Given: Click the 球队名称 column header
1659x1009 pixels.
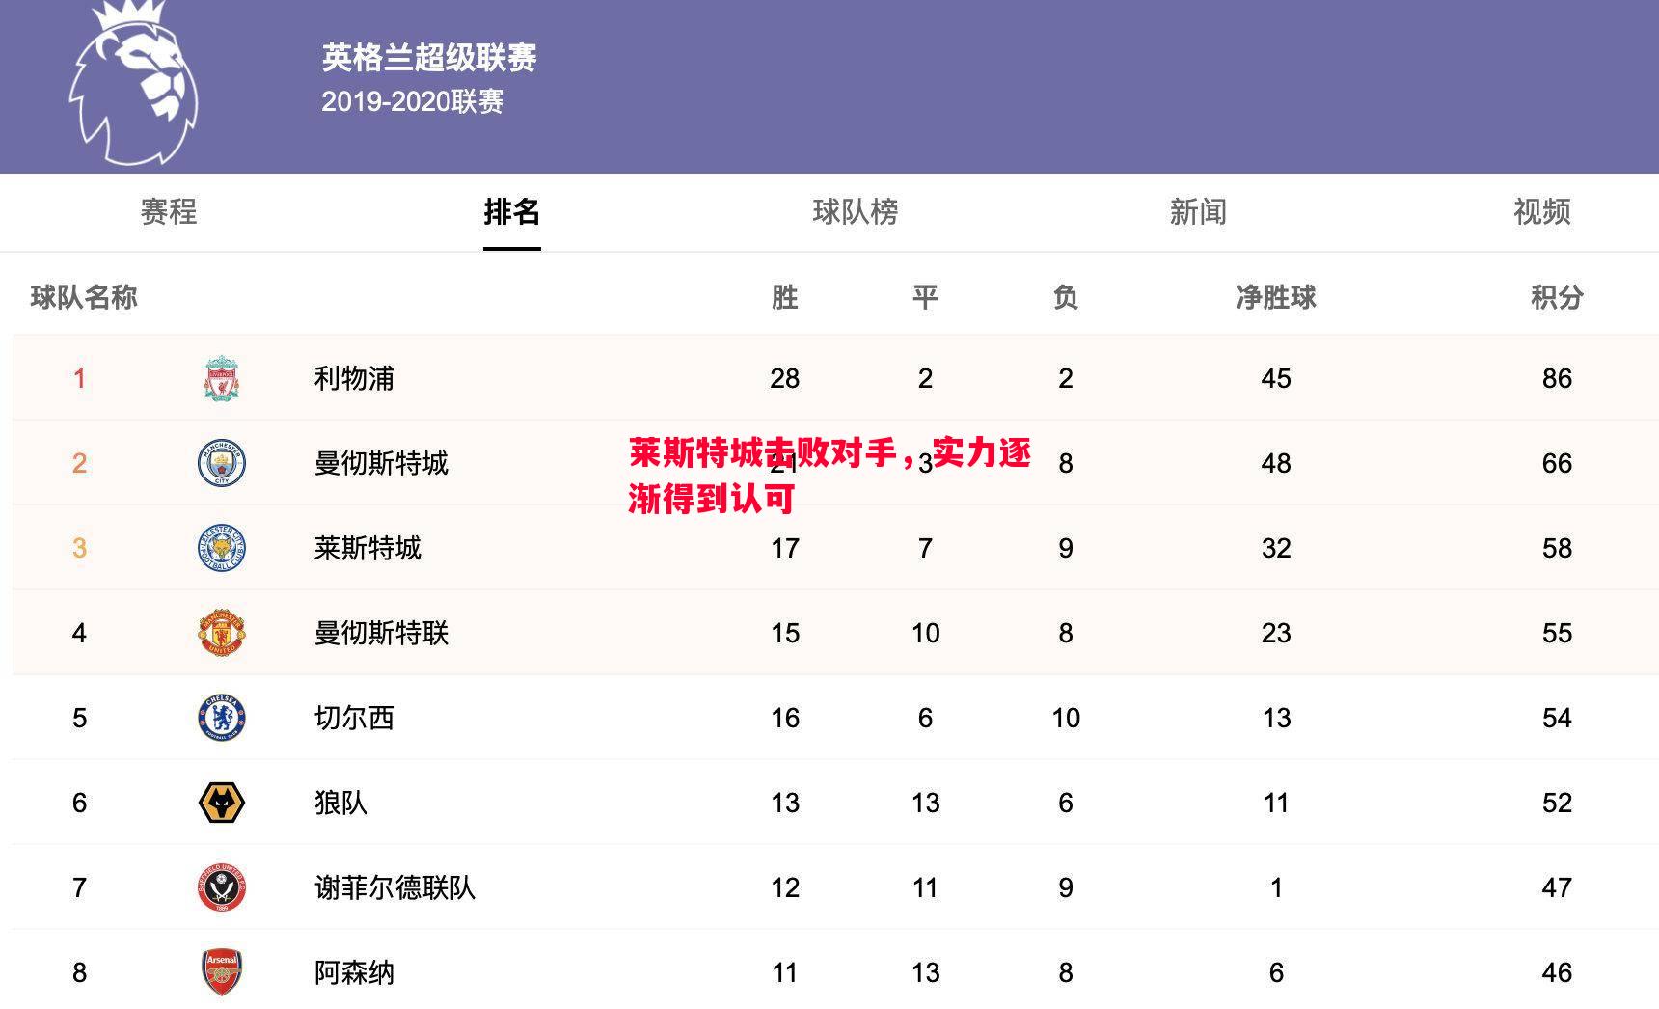Looking at the screenshot, I should [84, 297].
